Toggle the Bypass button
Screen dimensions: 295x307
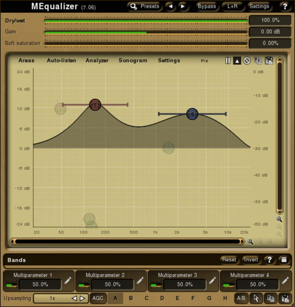(207, 6)
